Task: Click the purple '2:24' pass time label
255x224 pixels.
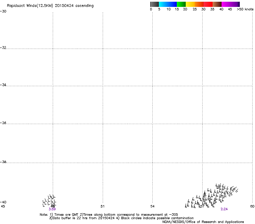Action: [224, 209]
